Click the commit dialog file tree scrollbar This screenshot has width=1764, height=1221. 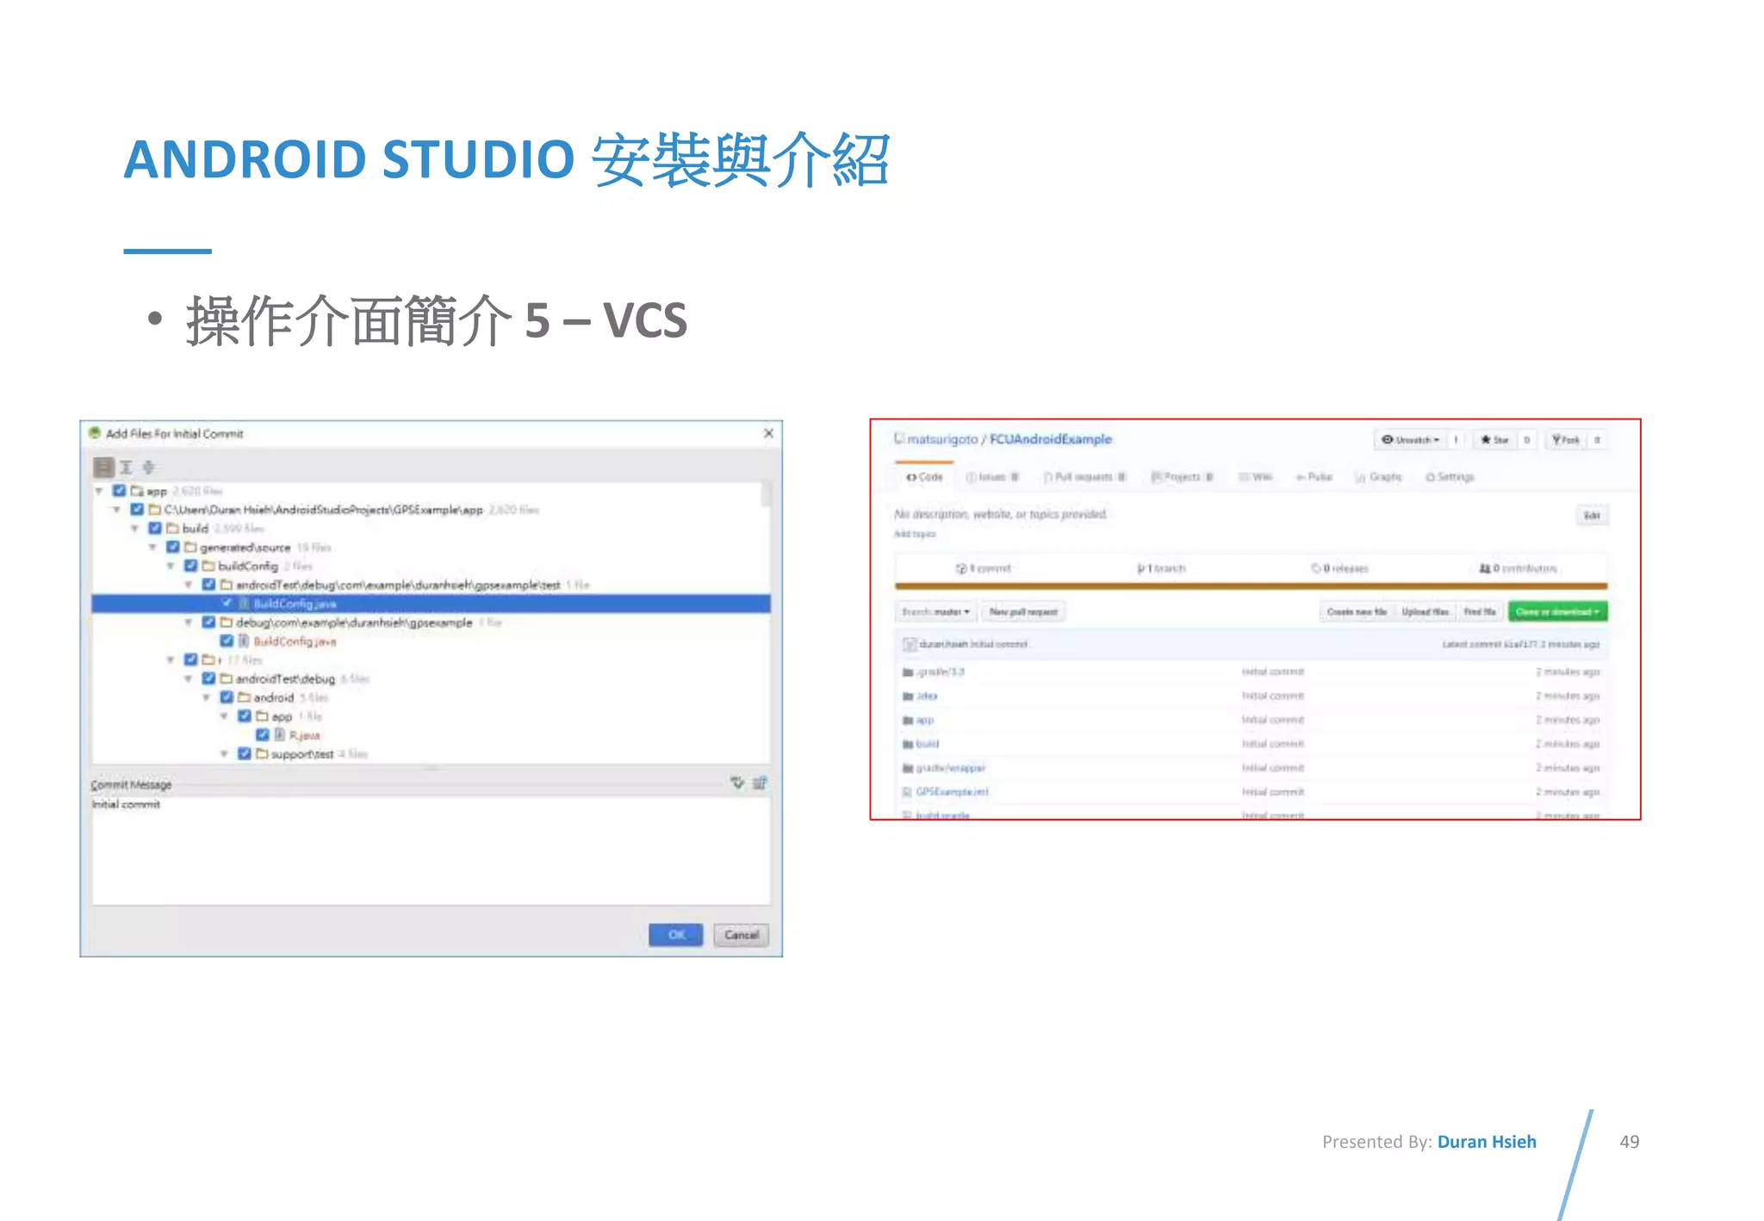766,494
